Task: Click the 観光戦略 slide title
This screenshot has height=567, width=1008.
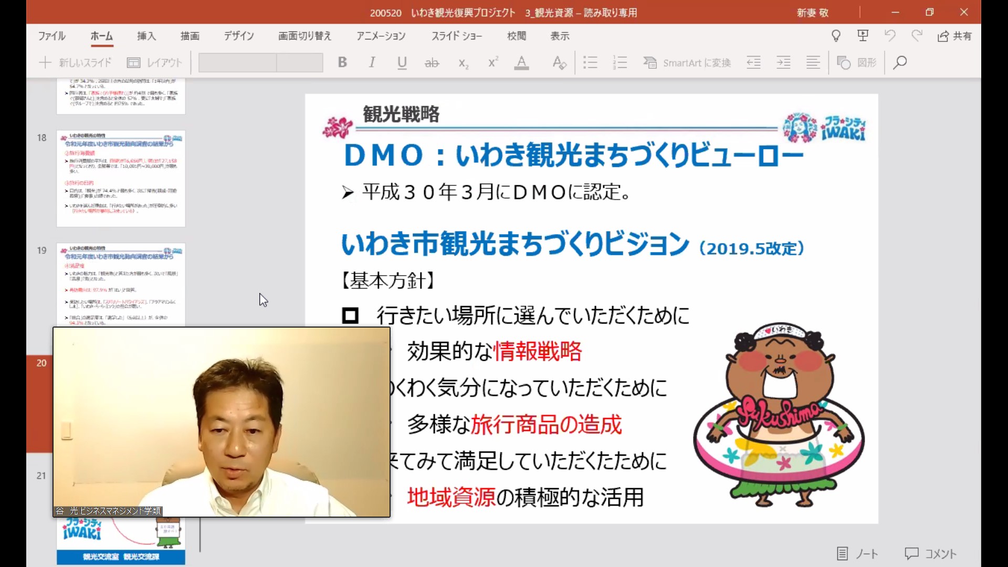Action: coord(401,114)
